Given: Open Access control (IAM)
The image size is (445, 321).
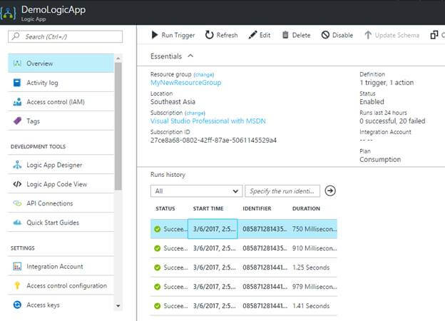Looking at the screenshot, I should coord(56,102).
